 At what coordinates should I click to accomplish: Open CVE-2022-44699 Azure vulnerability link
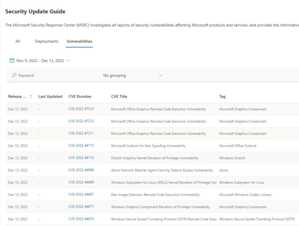tap(81, 170)
